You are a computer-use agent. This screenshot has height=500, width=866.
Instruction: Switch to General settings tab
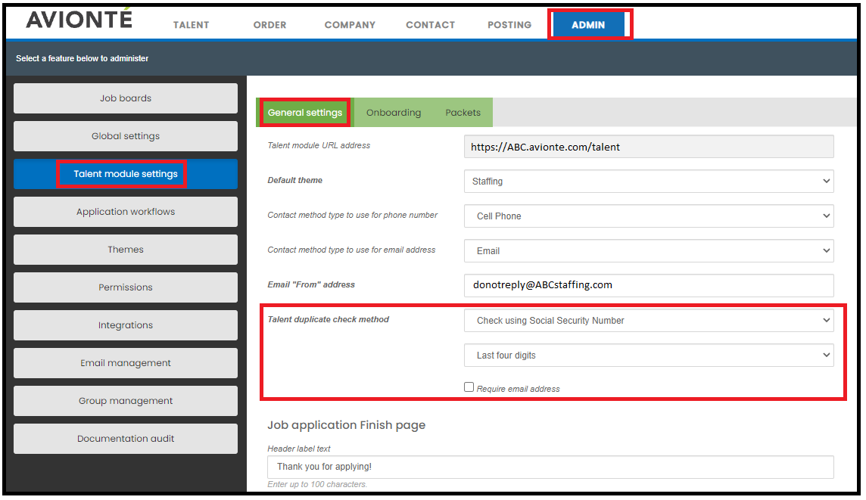[x=305, y=113]
